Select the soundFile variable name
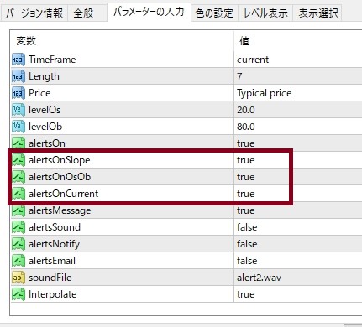Image resolution: width=362 pixels, height=327 pixels. (50, 278)
